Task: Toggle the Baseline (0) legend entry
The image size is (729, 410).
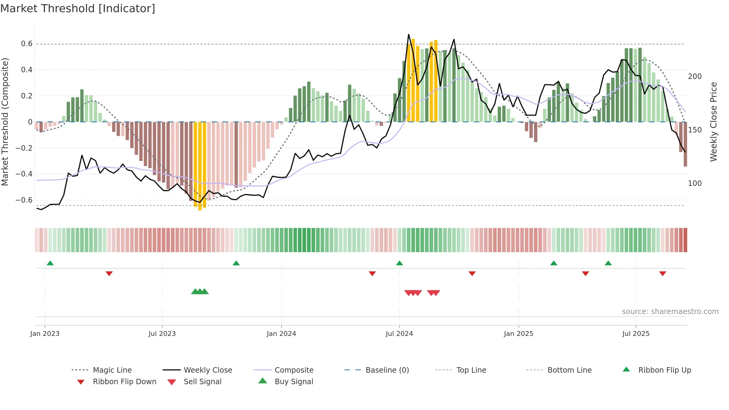Action: click(x=377, y=370)
